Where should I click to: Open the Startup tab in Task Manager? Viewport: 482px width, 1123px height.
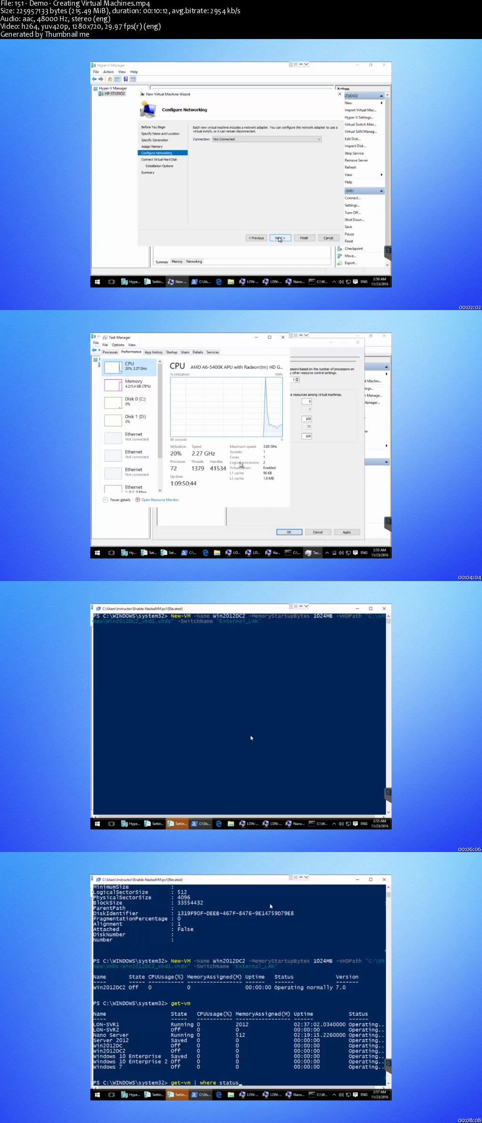coord(172,352)
